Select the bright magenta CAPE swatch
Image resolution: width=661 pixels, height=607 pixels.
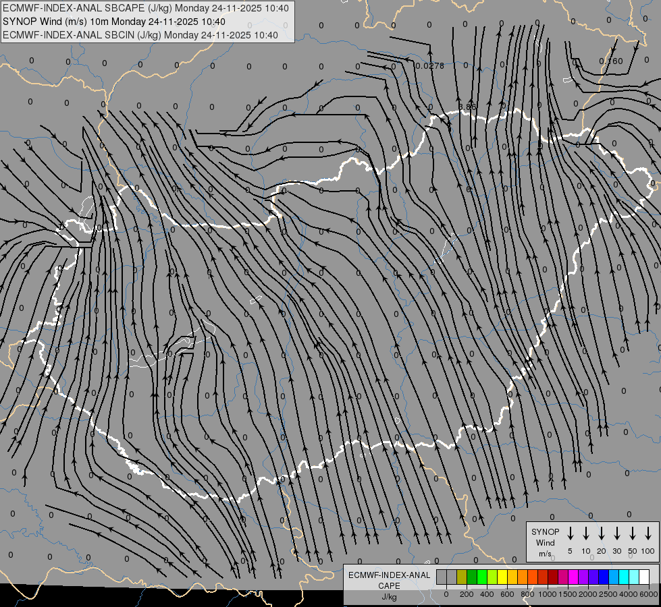(x=574, y=577)
